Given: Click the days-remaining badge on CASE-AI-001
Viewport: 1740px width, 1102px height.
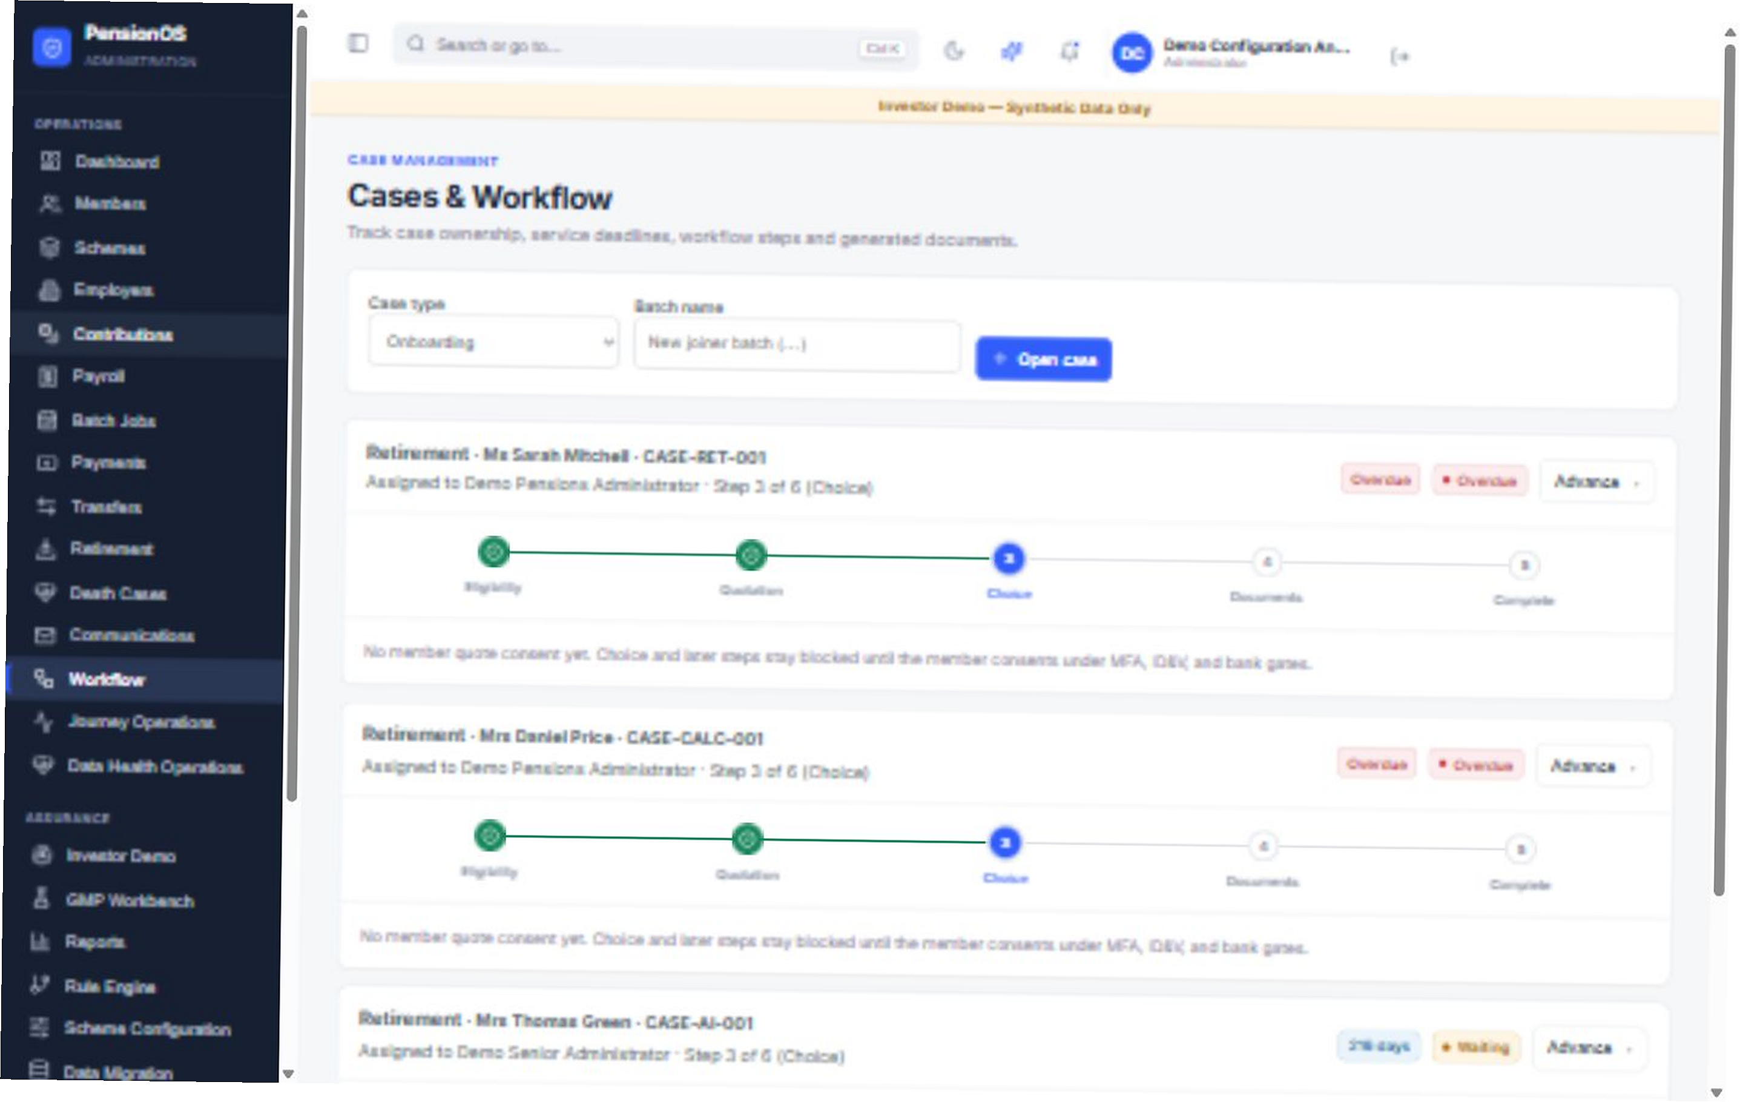Looking at the screenshot, I should (x=1379, y=1047).
